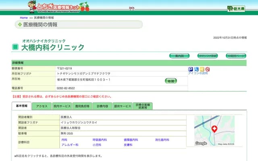The image size is (258, 161).
Task: Open the 費用負担等 tab
Action: pyautogui.click(x=81, y=106)
